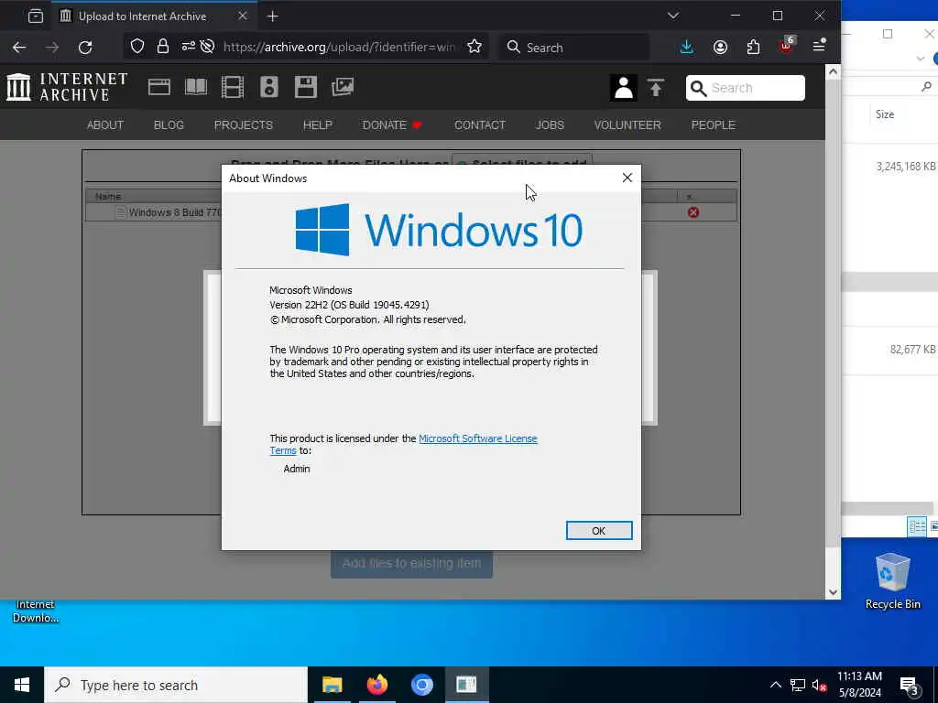This screenshot has height=703, width=938.
Task: Open the JOBS nav item
Action: [550, 124]
